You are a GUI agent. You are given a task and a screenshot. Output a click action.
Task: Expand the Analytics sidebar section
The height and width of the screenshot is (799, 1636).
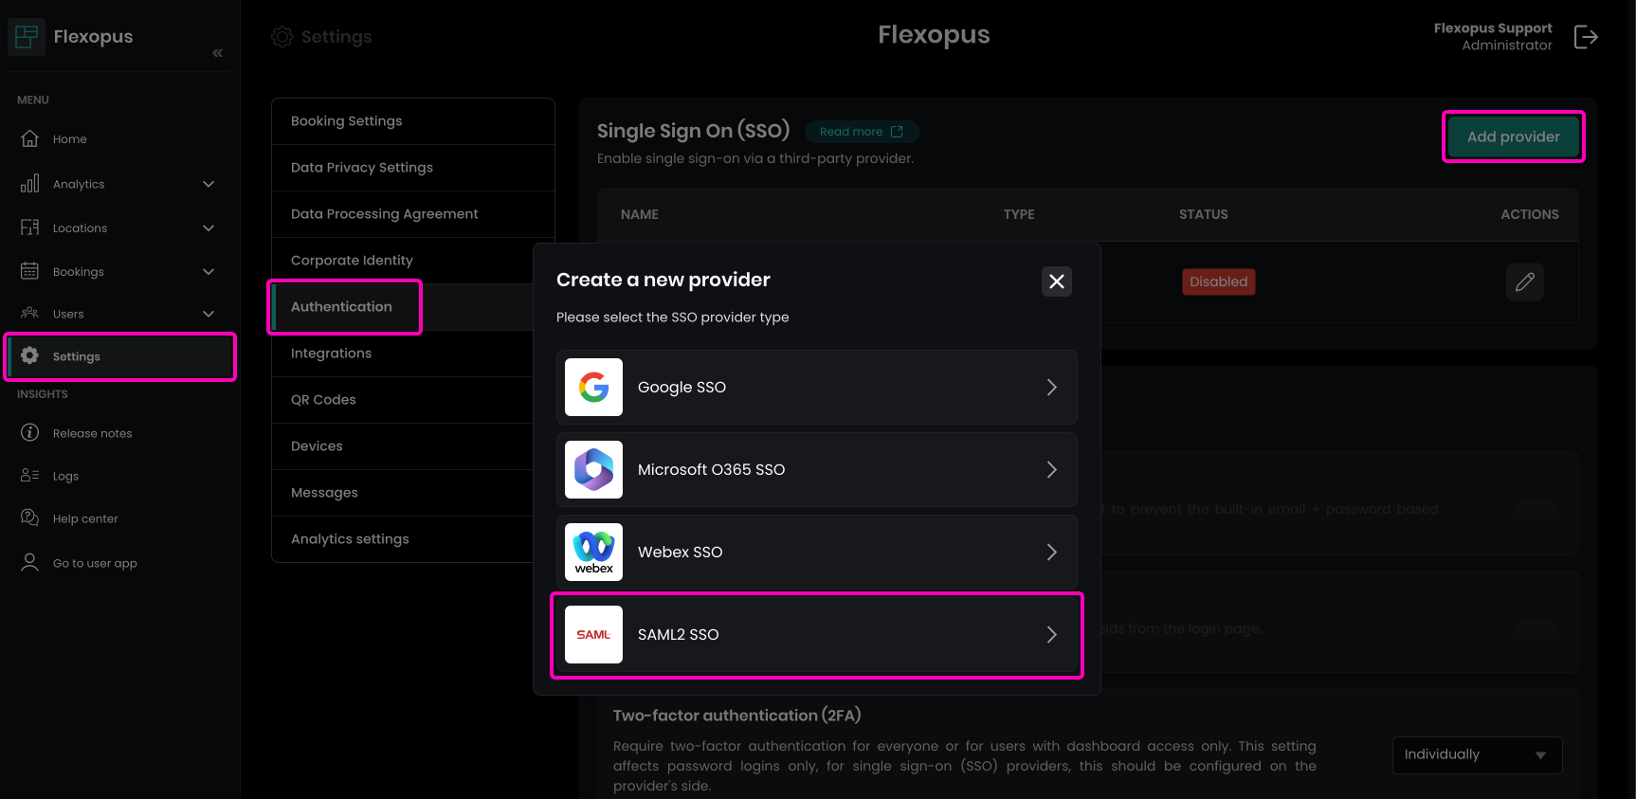[209, 184]
